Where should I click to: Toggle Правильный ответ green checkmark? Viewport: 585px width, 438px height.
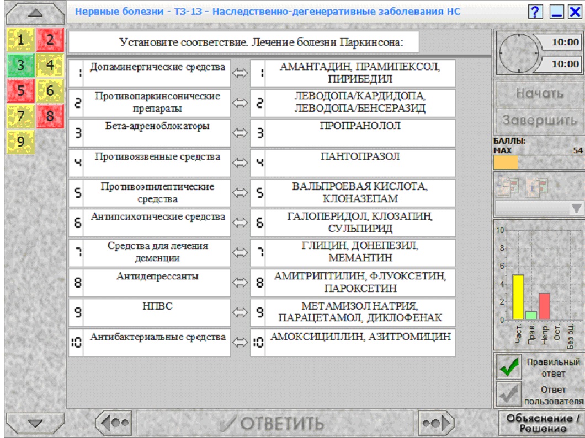click(x=509, y=367)
